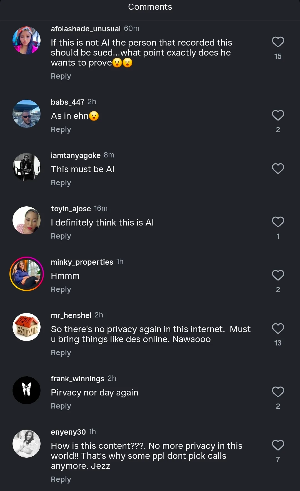Tap the heart beside mr_henshel's comment

point(278,329)
